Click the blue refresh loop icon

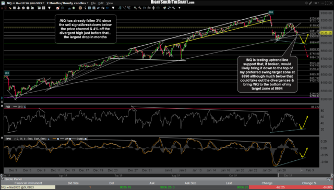(107, 8)
